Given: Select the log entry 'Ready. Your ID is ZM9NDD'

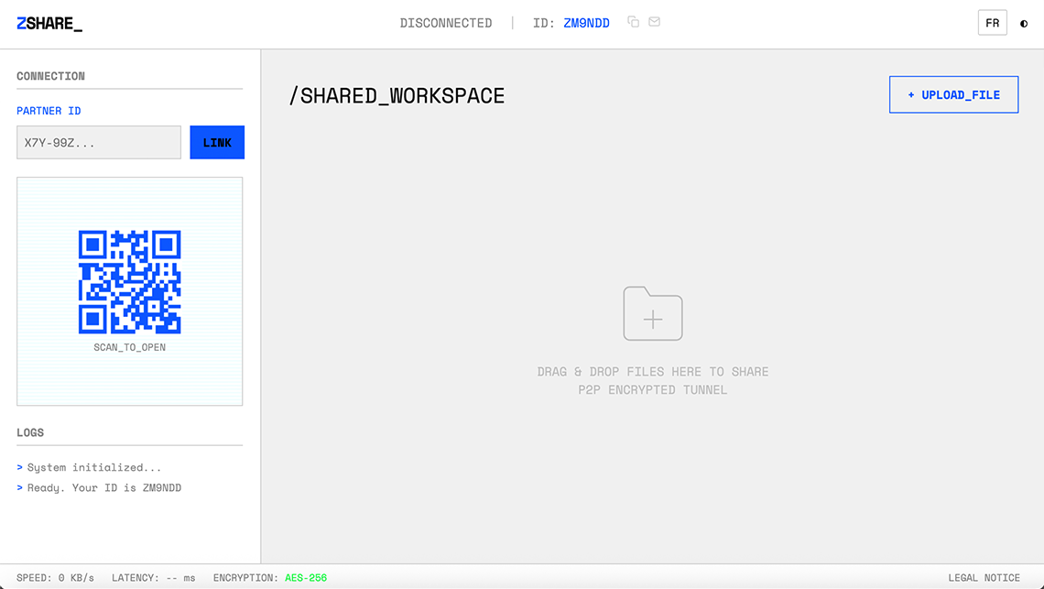Looking at the screenshot, I should (101, 487).
